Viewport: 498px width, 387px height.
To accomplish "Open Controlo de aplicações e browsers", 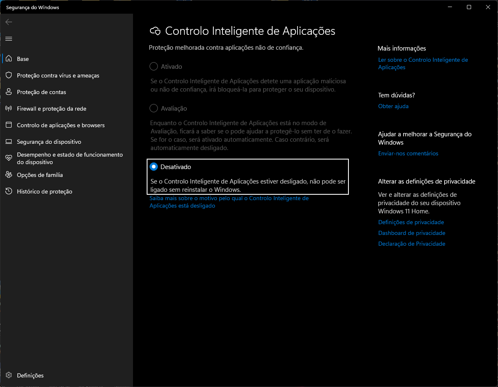I will click(66, 125).
